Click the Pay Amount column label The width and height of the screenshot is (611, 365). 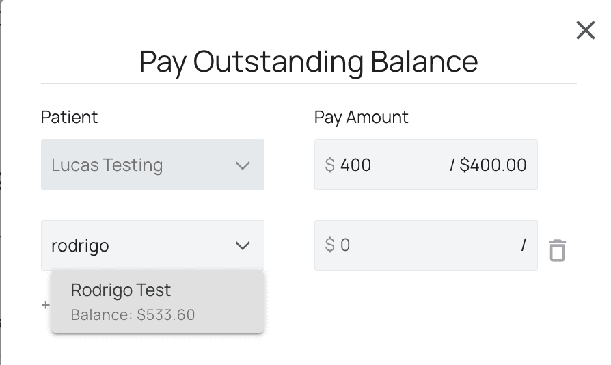pos(361,117)
